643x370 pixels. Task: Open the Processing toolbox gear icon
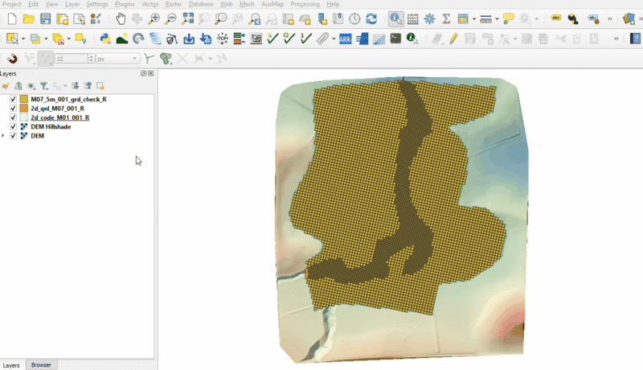pos(429,18)
